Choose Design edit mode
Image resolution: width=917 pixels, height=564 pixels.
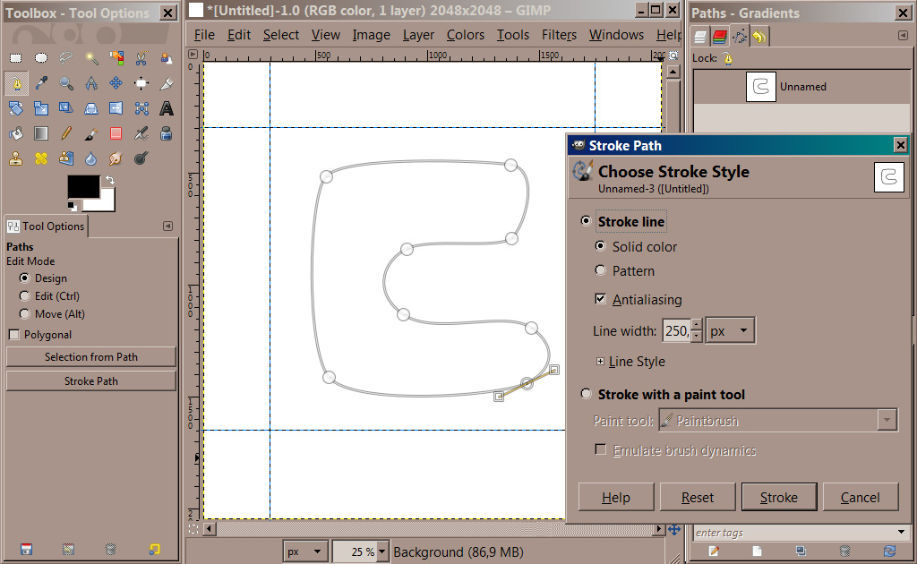24,278
